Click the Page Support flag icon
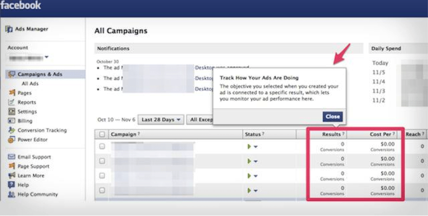Screen dimensions: 428x216 (x=12, y=166)
